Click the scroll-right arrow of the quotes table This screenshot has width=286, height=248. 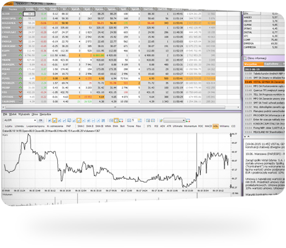(x=238, y=107)
